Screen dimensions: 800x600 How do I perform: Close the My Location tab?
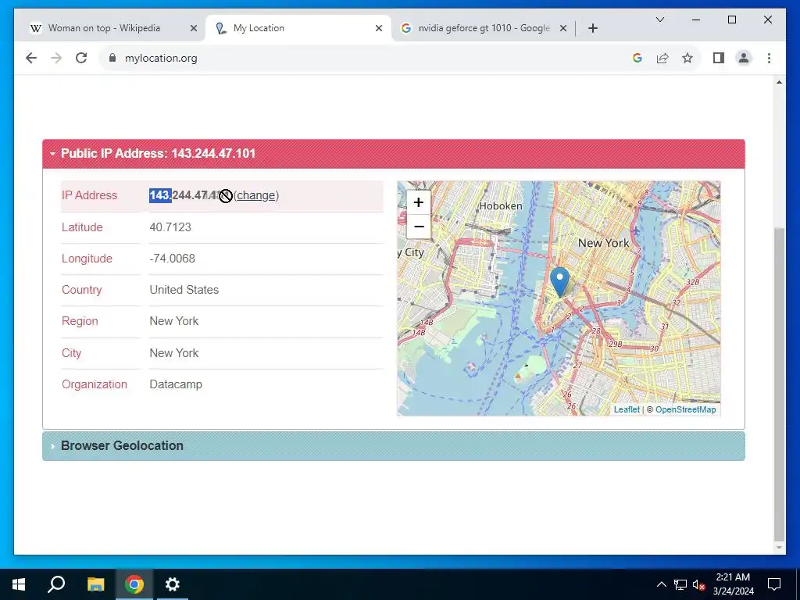click(379, 29)
